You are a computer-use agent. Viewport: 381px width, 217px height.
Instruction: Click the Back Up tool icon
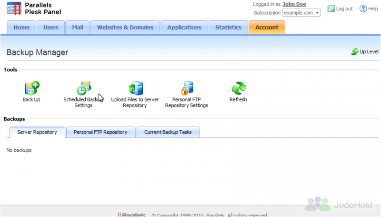click(31, 88)
